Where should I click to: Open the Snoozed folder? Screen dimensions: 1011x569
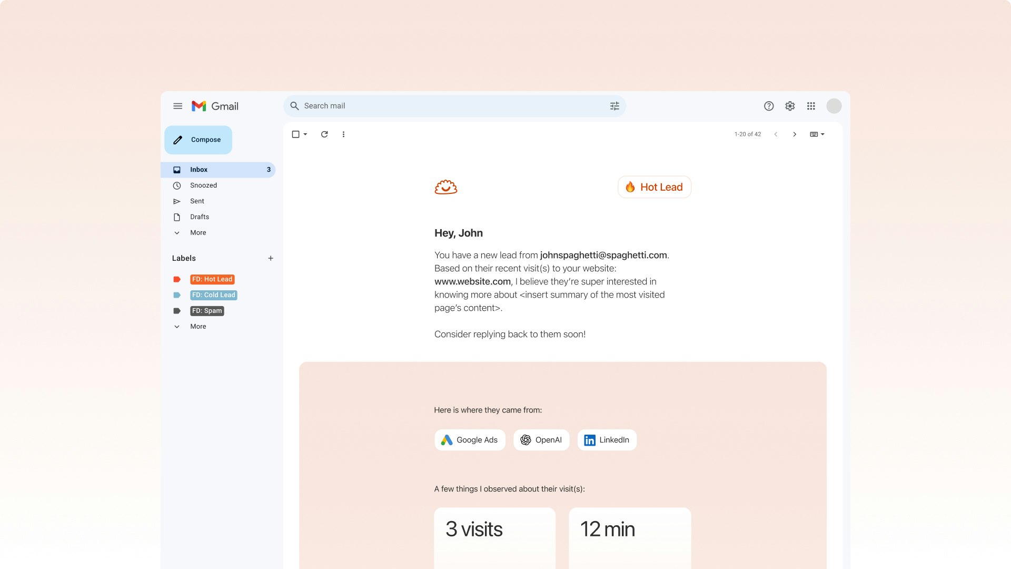pyautogui.click(x=203, y=185)
